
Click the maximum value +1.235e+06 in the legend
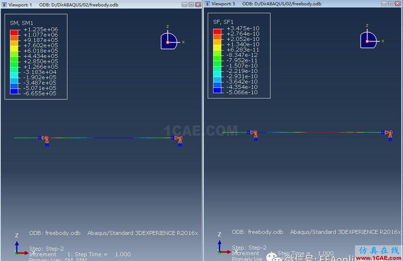click(x=41, y=29)
